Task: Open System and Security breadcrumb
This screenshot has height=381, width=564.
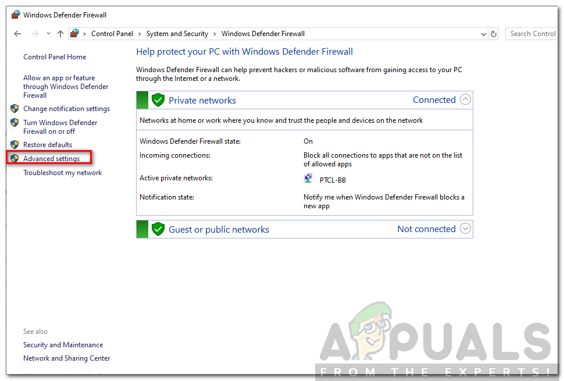Action: 177,34
